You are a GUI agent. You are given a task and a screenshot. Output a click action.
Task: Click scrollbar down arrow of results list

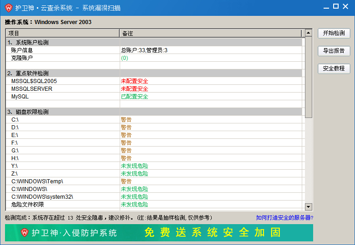309,206
